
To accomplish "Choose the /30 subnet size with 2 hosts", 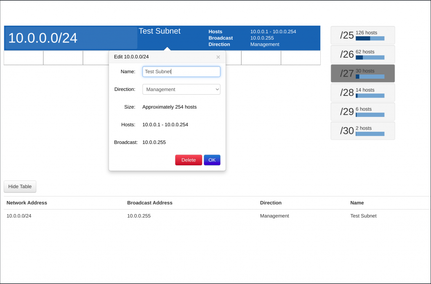I will click(362, 130).
